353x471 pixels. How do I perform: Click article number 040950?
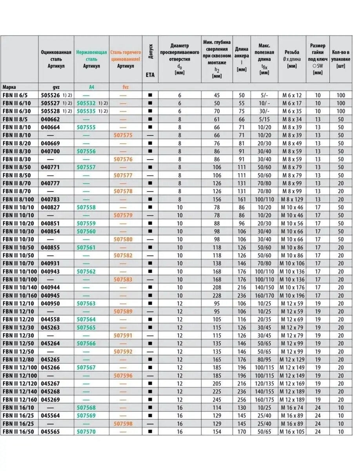pyautogui.click(x=50, y=303)
